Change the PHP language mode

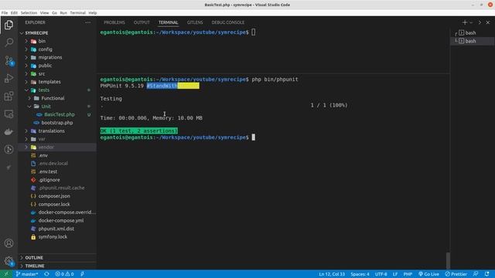408,274
